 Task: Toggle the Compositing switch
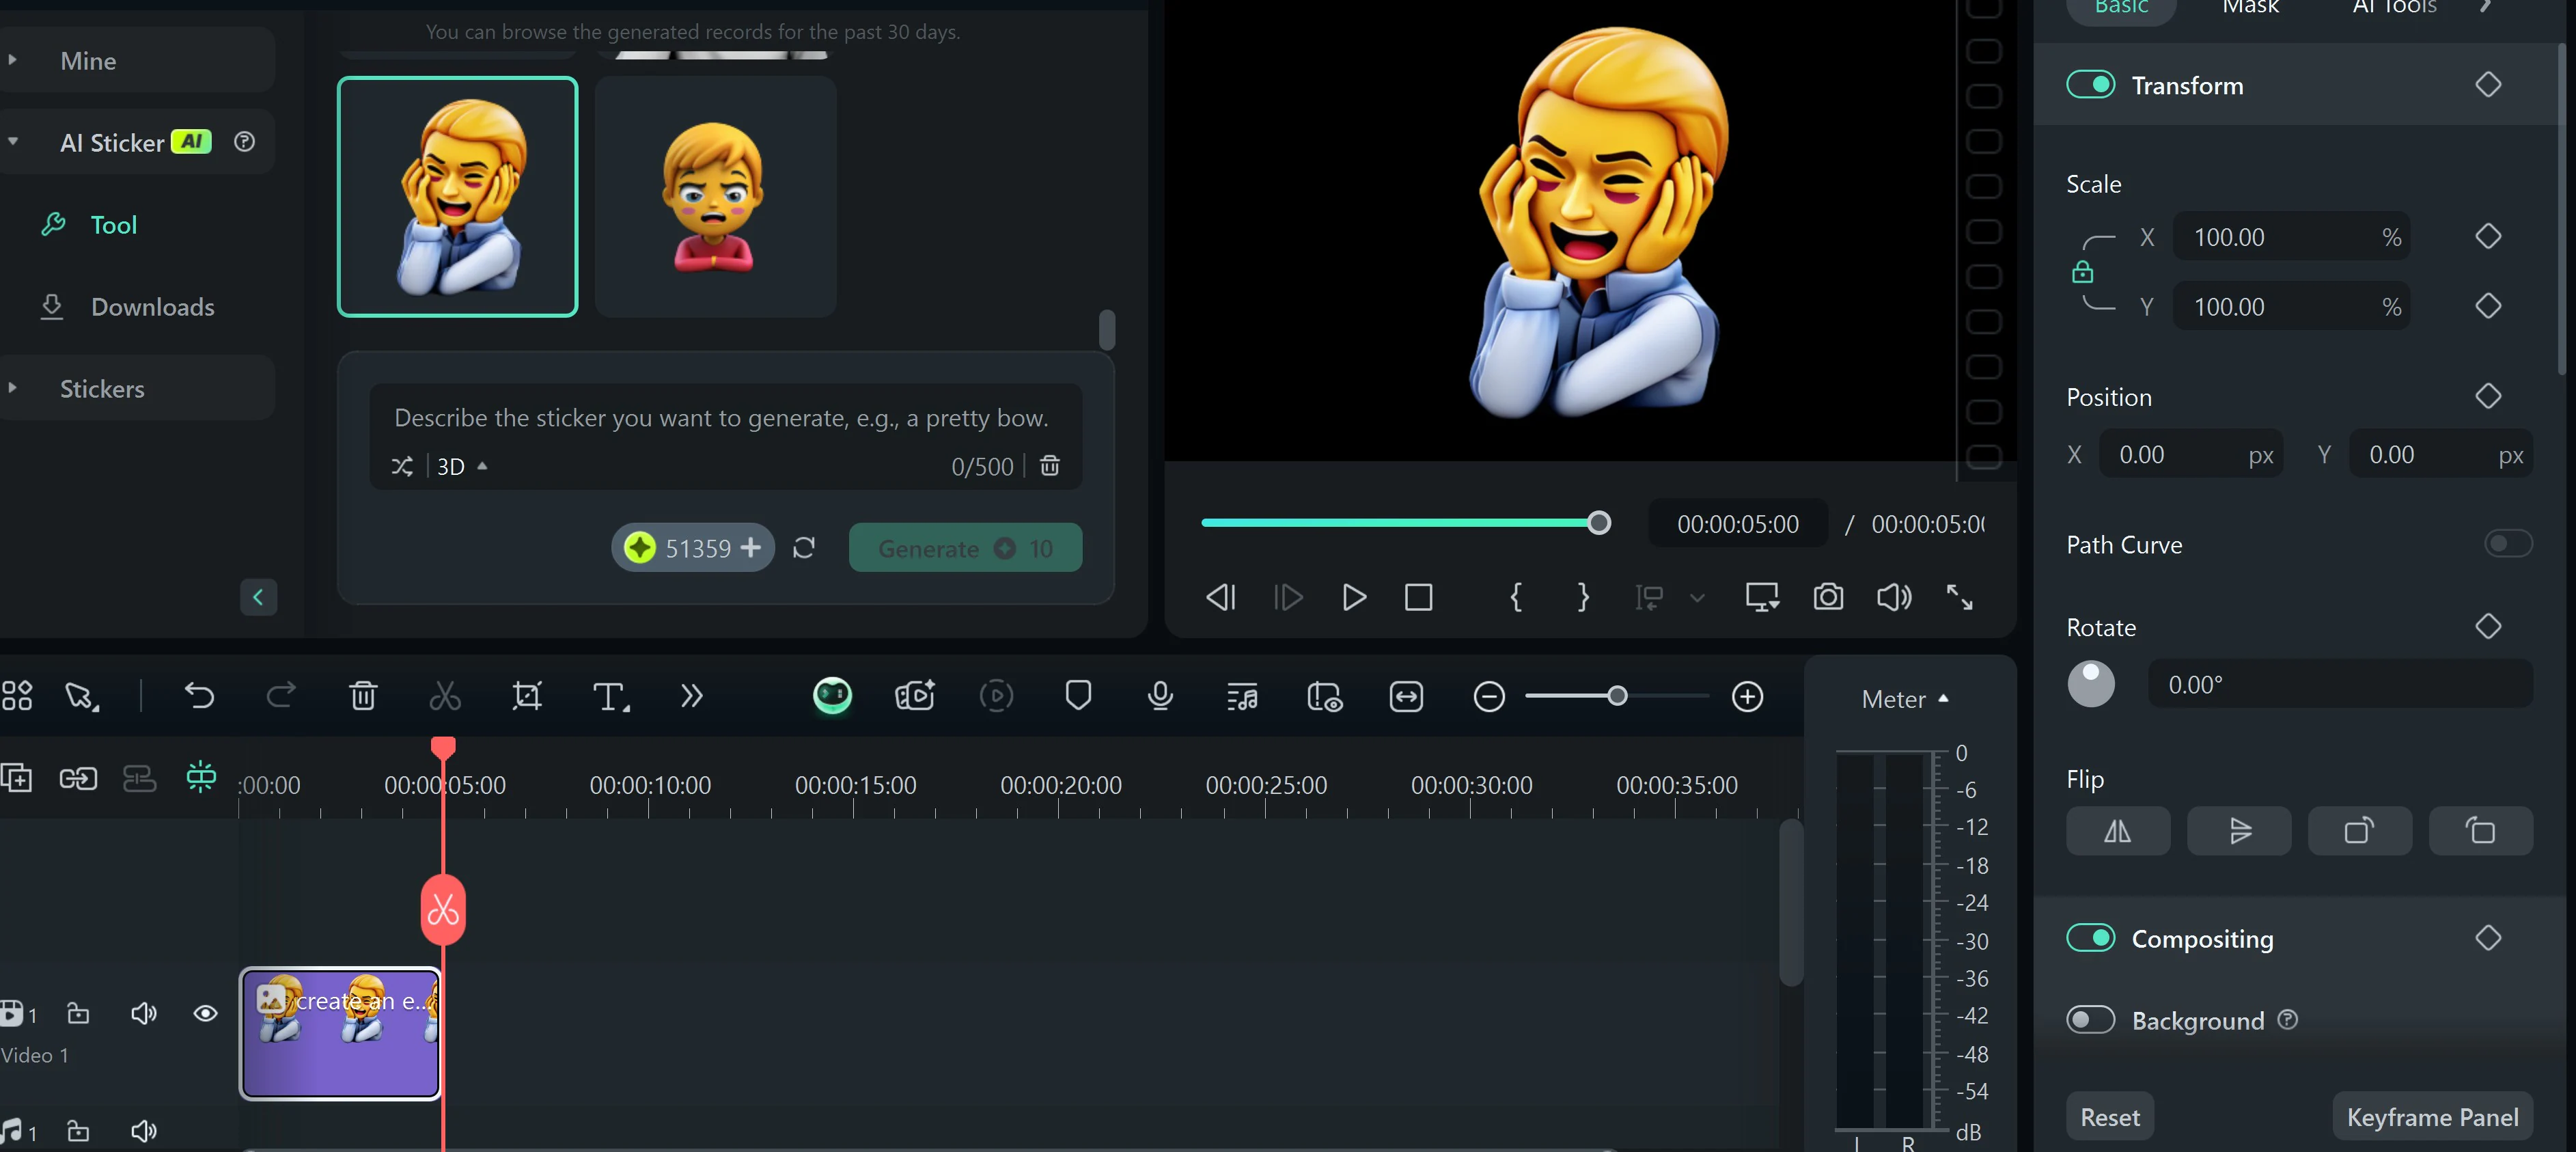[2090, 937]
